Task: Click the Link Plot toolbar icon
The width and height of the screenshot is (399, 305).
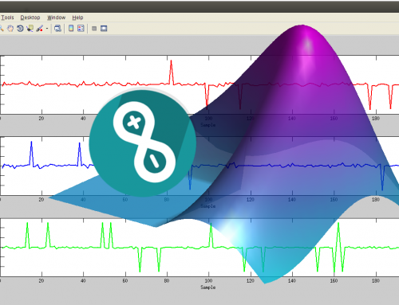Action: point(57,29)
